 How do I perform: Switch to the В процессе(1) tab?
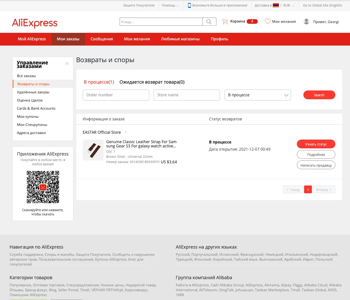click(99, 82)
